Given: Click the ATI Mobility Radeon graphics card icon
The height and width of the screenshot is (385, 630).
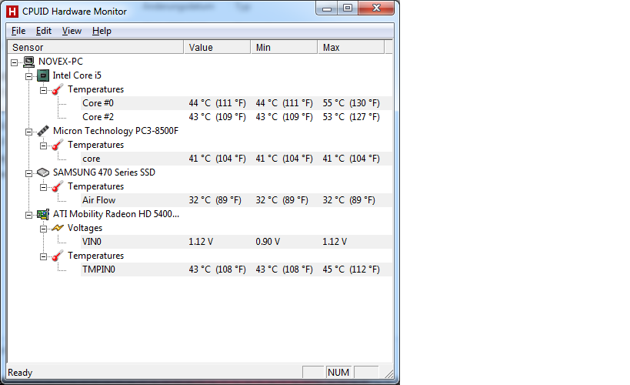Looking at the screenshot, I should pos(43,214).
